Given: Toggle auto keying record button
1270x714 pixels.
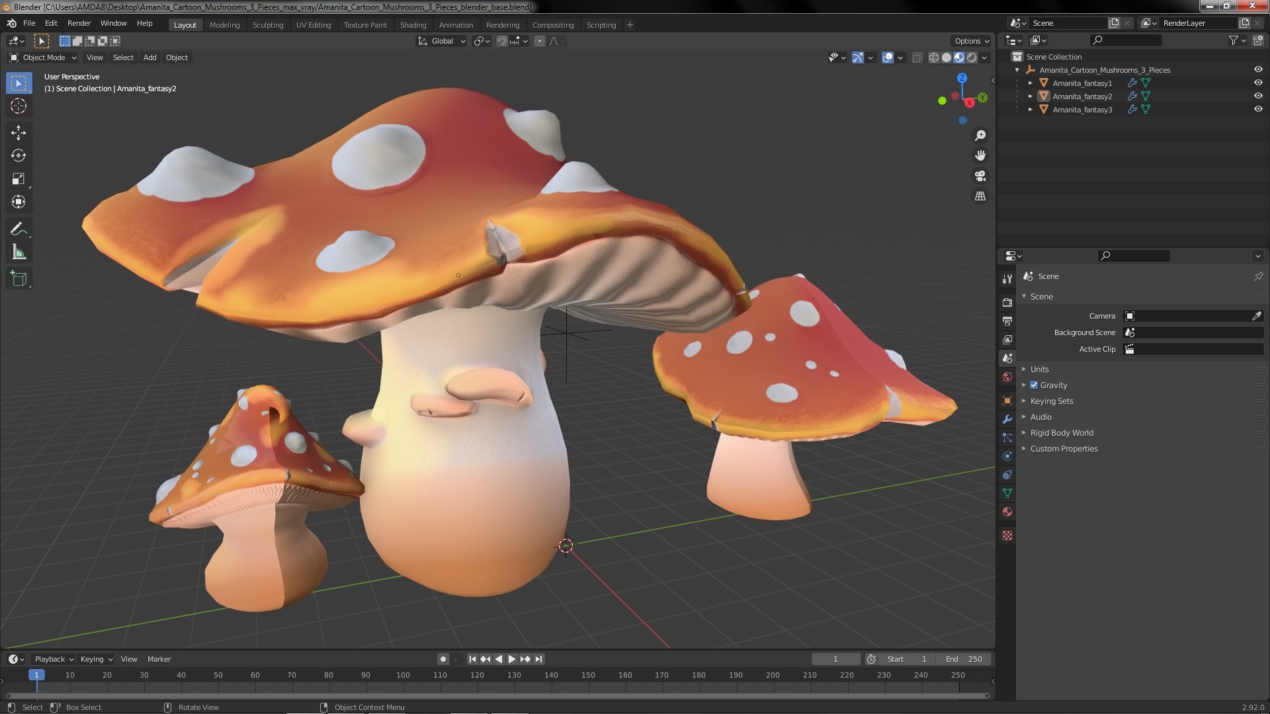Looking at the screenshot, I should pyautogui.click(x=443, y=659).
